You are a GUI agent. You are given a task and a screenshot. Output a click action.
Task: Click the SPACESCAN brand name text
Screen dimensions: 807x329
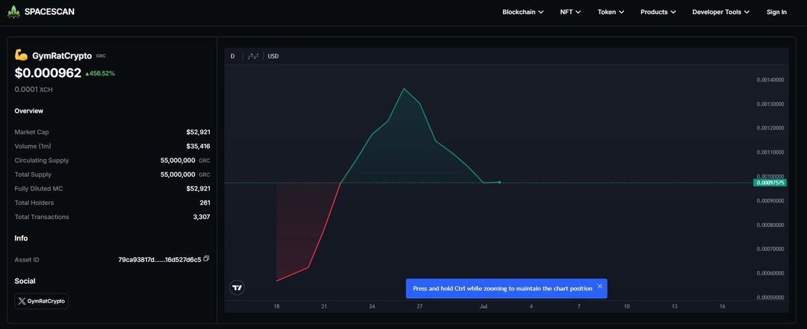pyautogui.click(x=49, y=12)
